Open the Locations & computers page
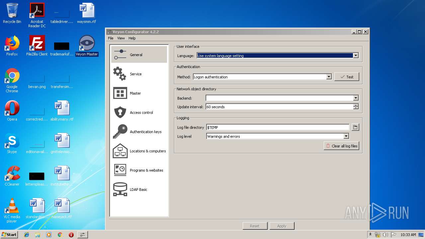Image resolution: width=425 pixels, height=239 pixels. [139, 151]
